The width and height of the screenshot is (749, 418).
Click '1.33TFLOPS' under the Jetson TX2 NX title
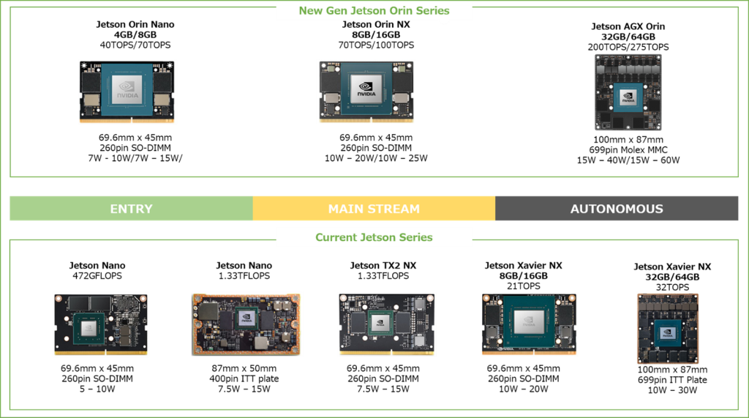coord(383,276)
